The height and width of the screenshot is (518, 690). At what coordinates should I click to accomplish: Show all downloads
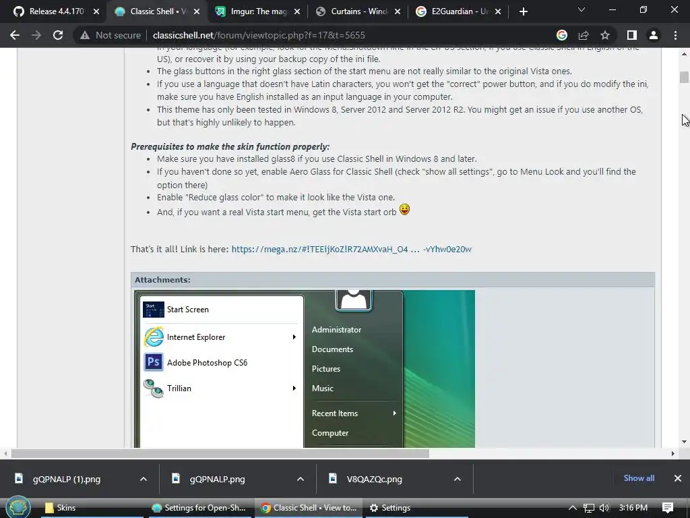639,478
